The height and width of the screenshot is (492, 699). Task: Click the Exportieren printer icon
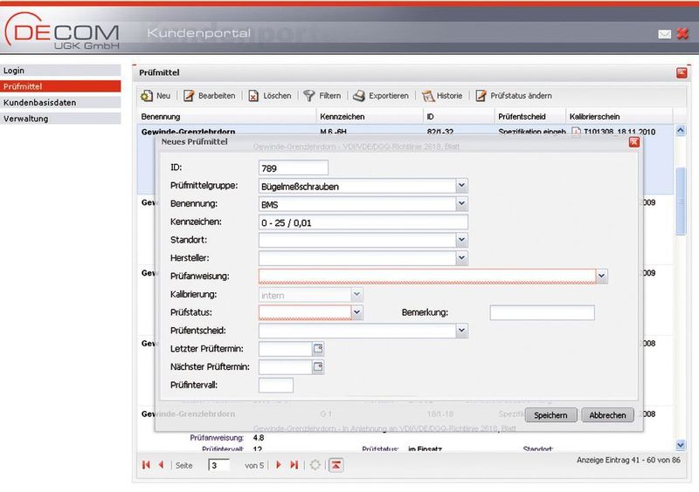[359, 96]
